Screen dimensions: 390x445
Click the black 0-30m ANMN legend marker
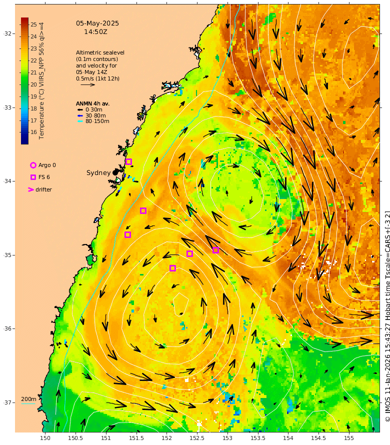tap(80, 110)
